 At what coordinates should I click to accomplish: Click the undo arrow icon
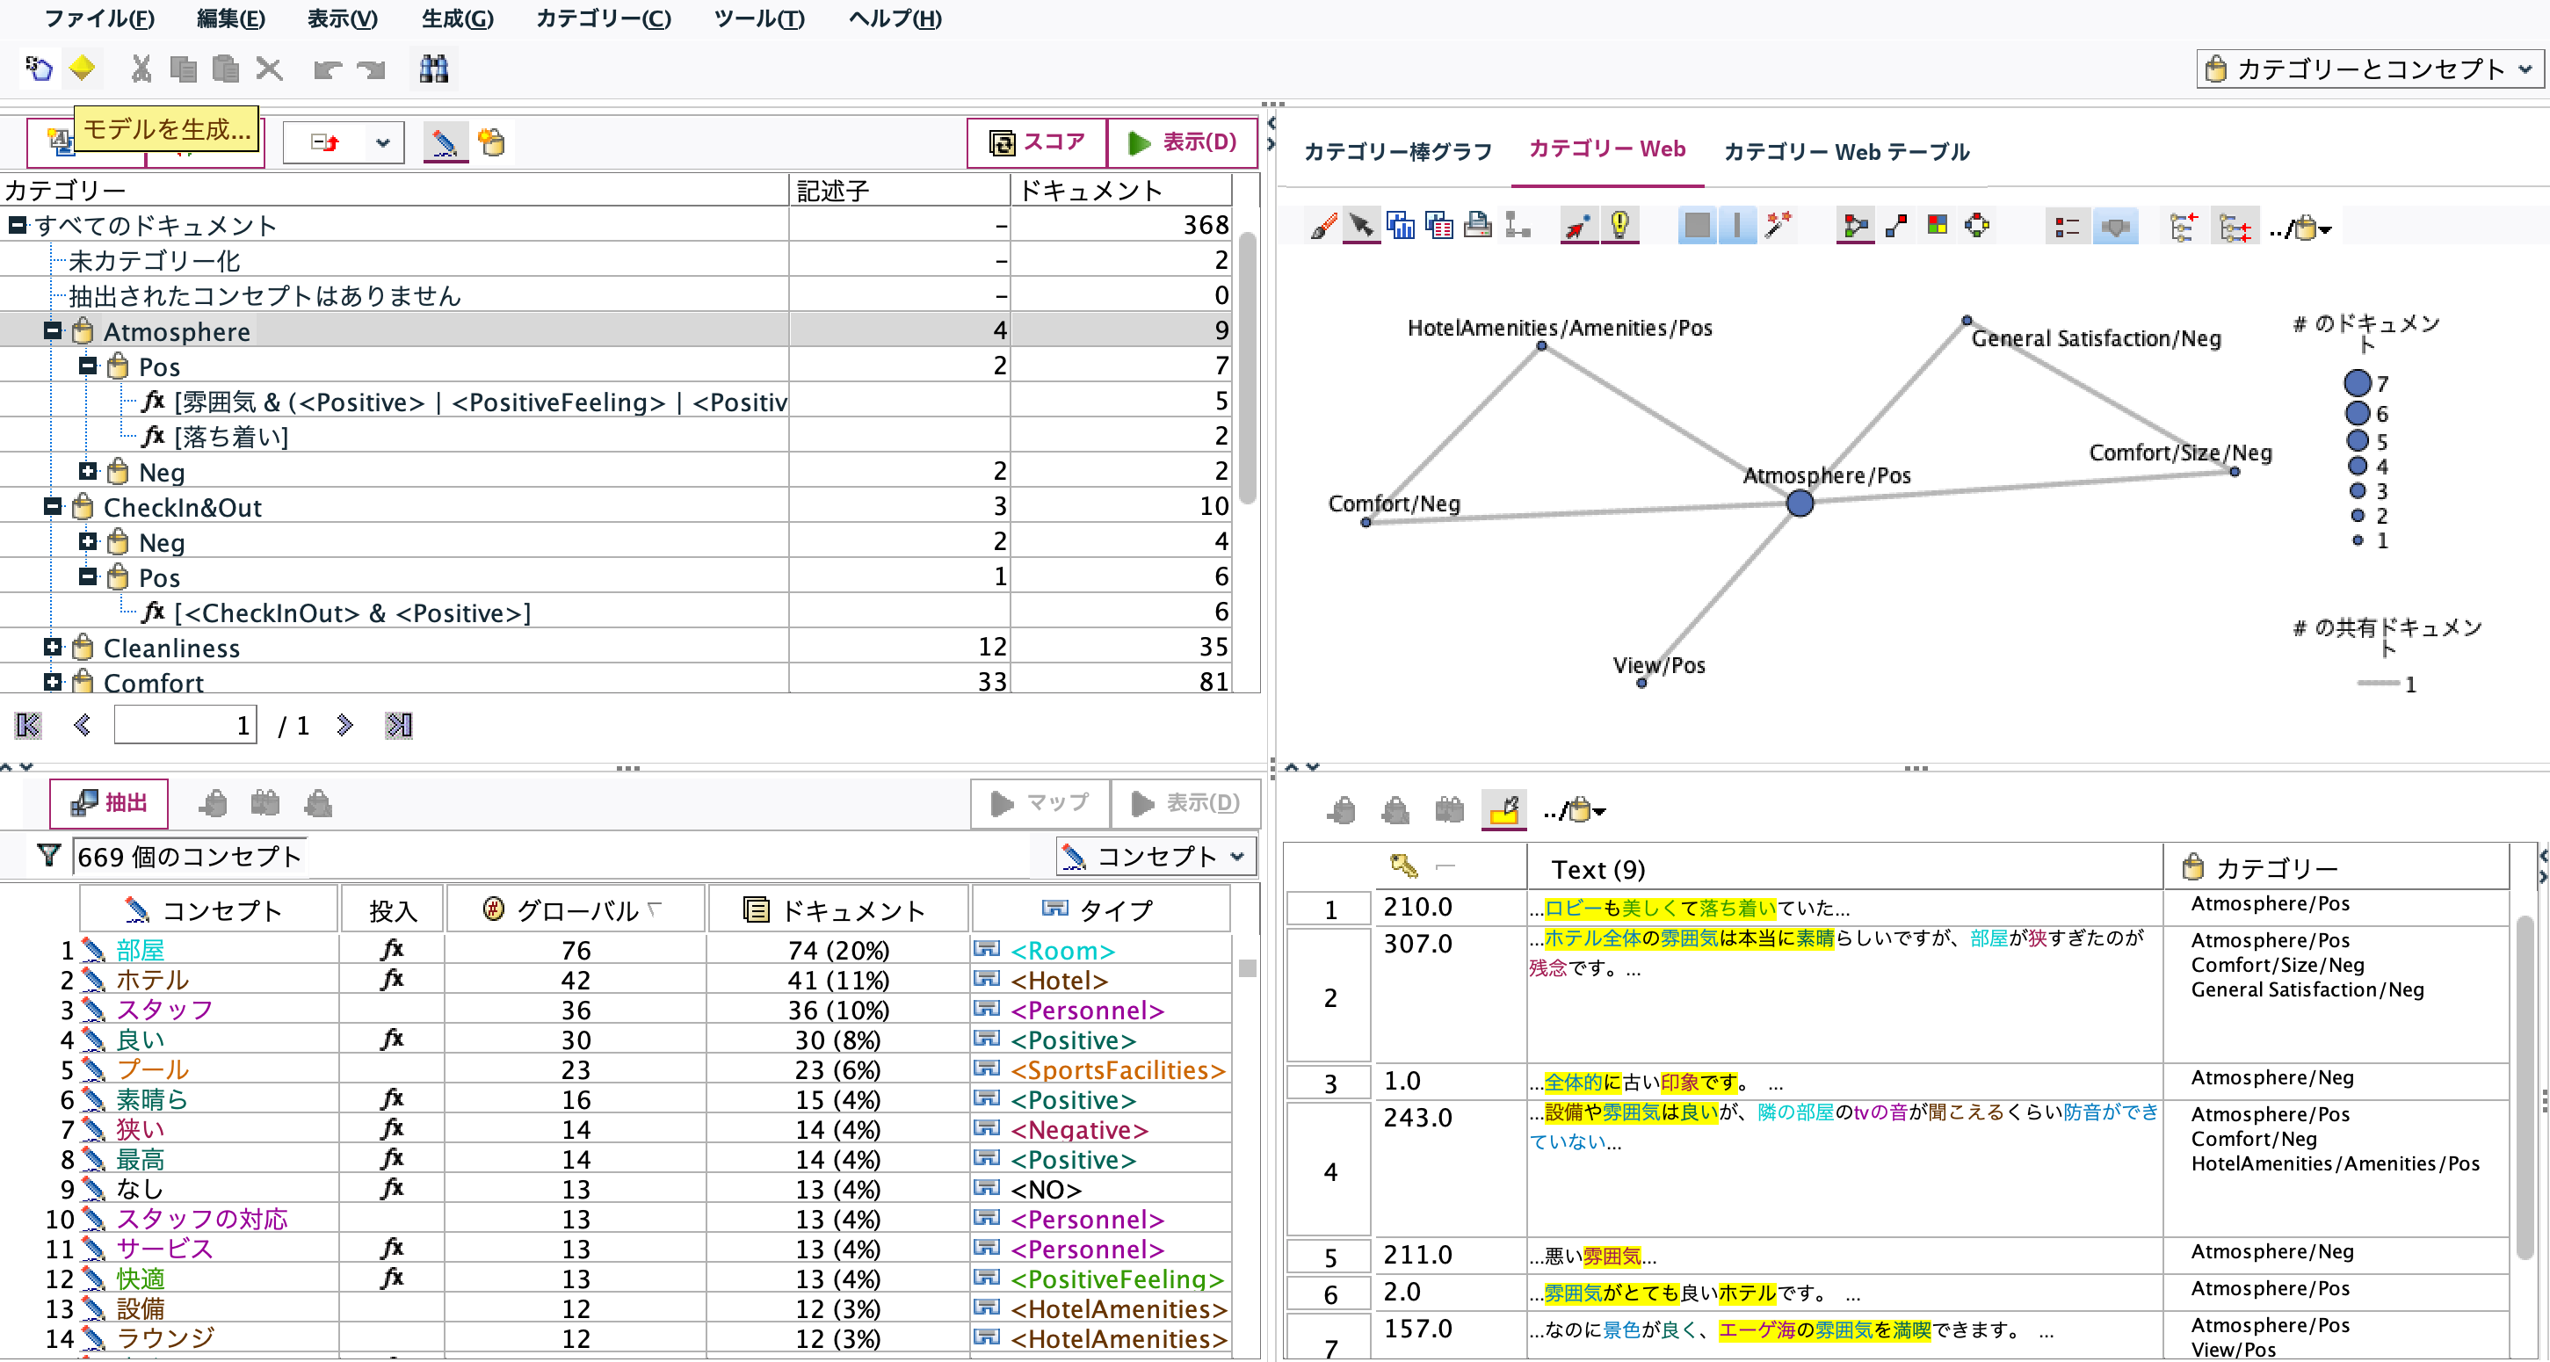[327, 69]
